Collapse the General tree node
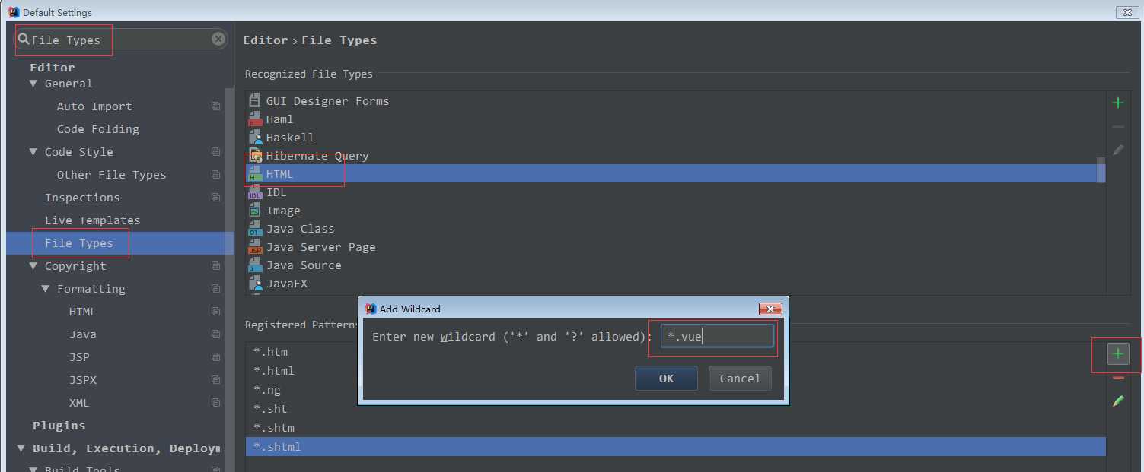Viewport: 1144px width, 472px height. pos(33,84)
